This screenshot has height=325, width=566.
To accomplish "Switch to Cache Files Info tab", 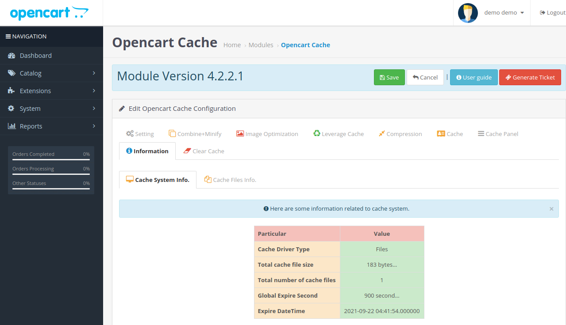I will 230,179.
